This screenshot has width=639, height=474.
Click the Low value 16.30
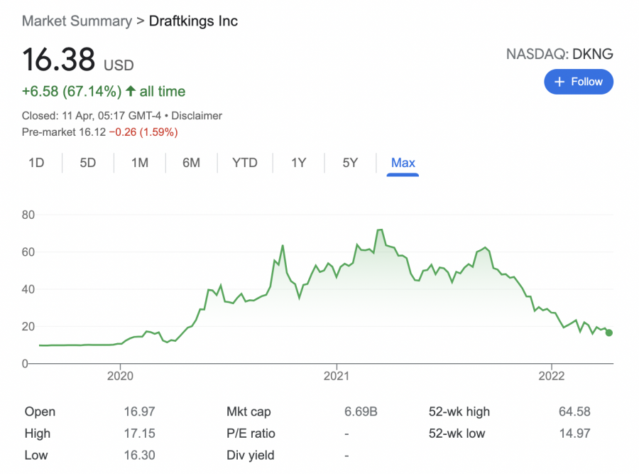pyautogui.click(x=139, y=456)
